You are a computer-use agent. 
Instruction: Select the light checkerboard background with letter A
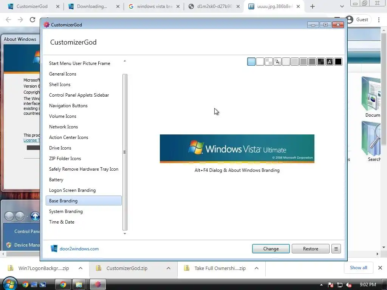[277, 62]
